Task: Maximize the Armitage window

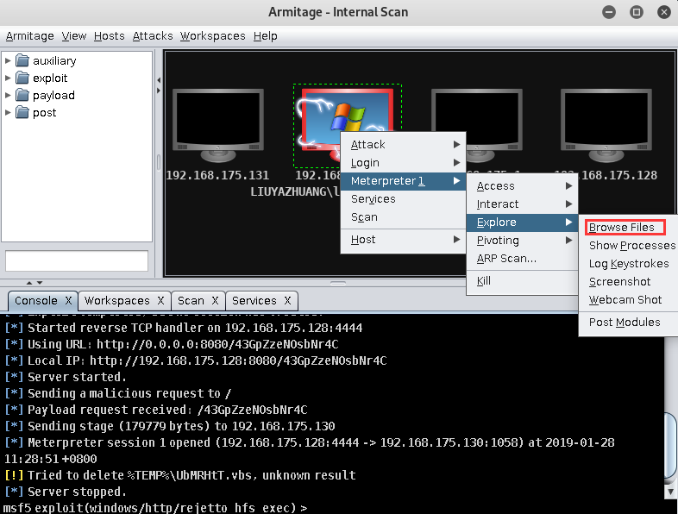Action: [x=637, y=12]
